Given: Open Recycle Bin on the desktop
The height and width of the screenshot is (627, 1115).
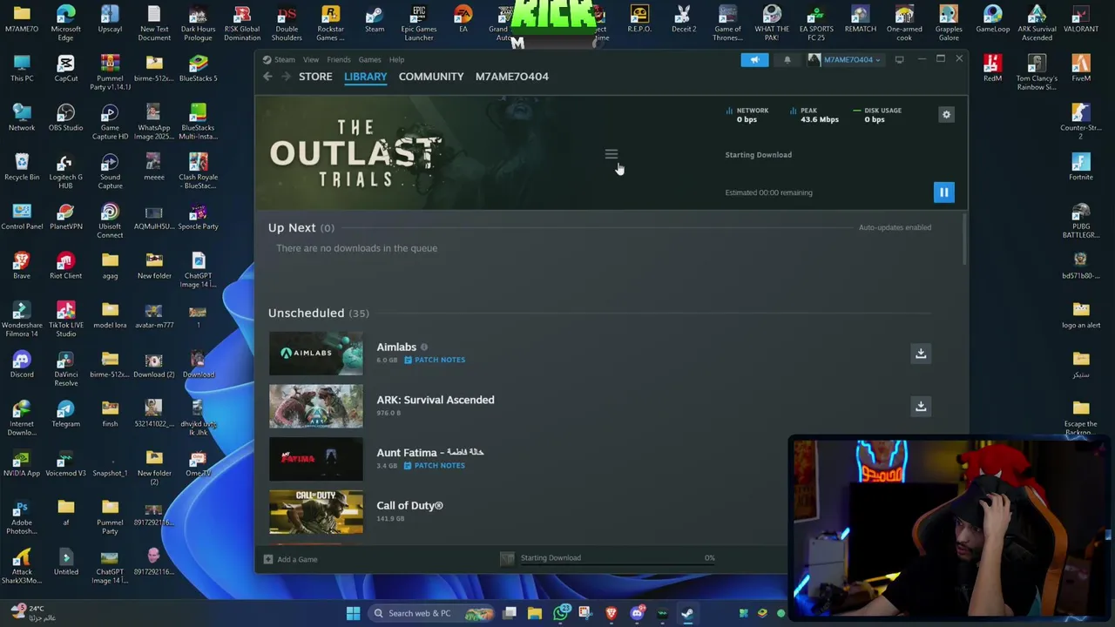Looking at the screenshot, I should (22, 167).
